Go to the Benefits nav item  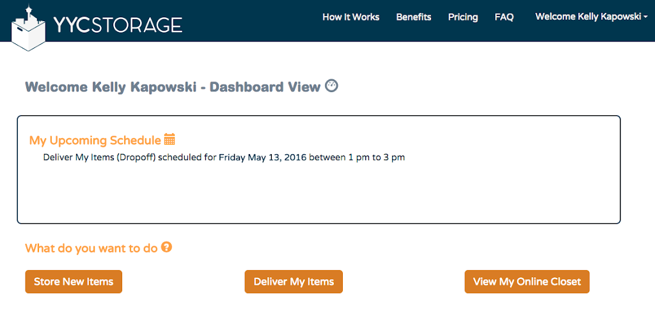pyautogui.click(x=414, y=17)
